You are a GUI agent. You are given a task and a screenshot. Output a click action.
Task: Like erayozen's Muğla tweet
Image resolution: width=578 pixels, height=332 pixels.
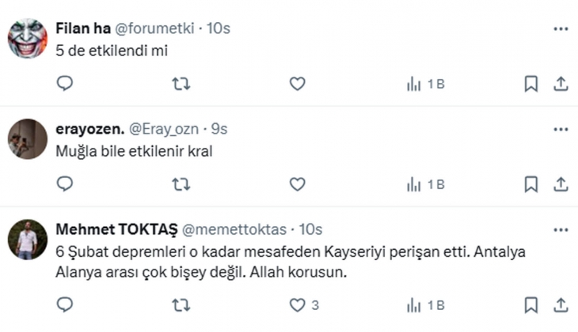point(297,184)
